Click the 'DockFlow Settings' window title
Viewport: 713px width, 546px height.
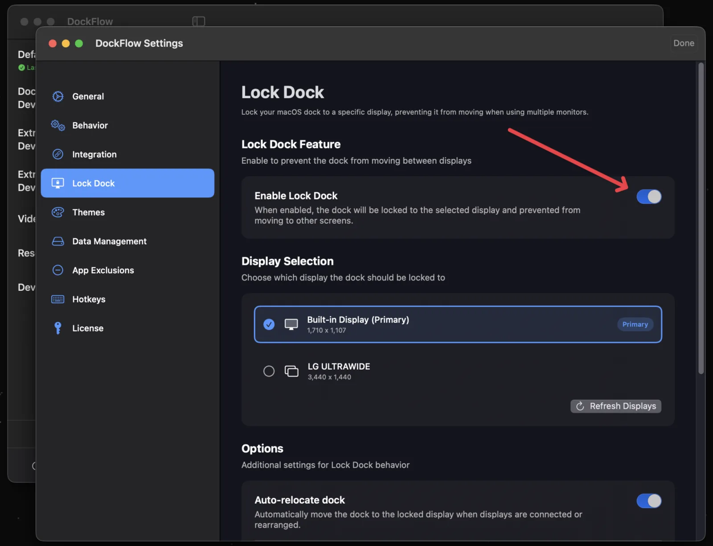coord(139,43)
